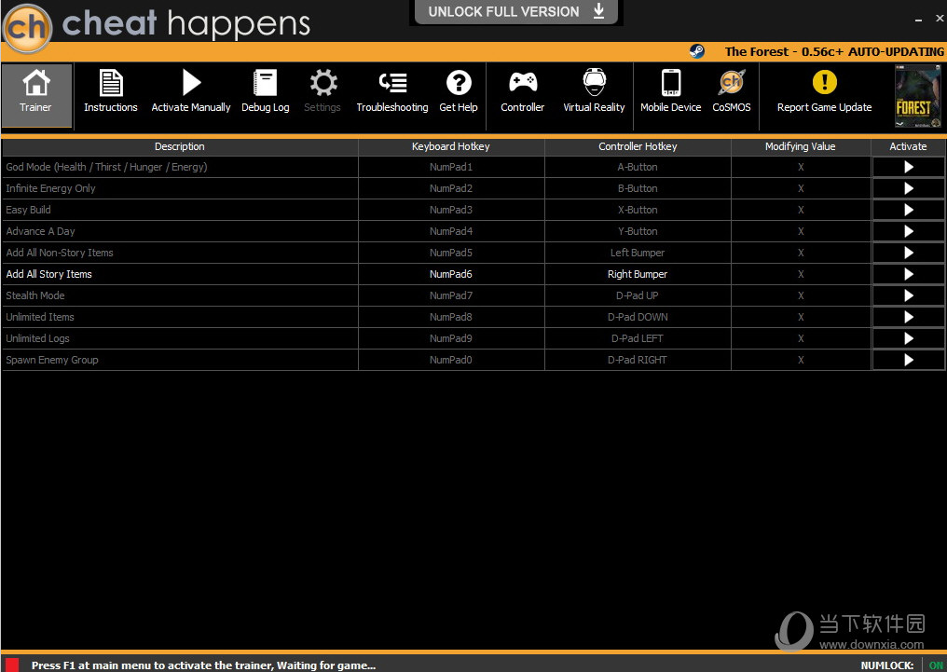Viewport: 947px width, 672px height.
Task: Select Unlimited Logs description text
Action: click(37, 338)
